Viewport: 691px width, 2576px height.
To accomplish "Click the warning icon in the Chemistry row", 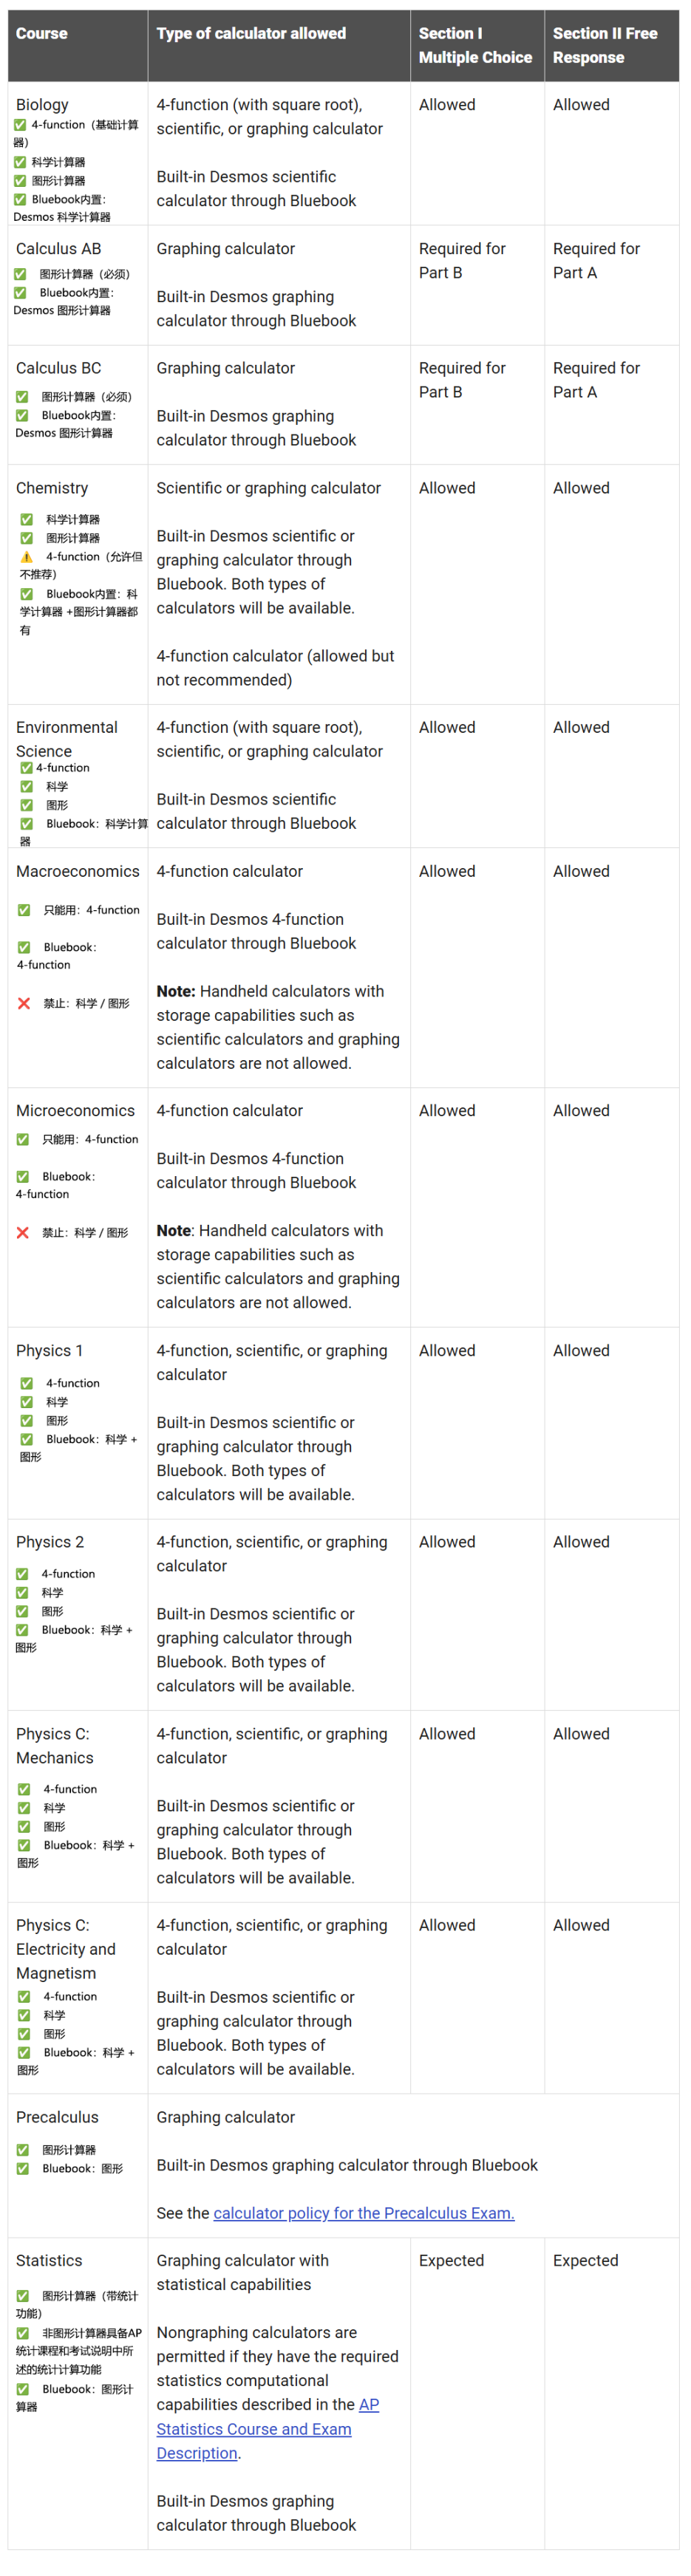I will pyautogui.click(x=26, y=557).
